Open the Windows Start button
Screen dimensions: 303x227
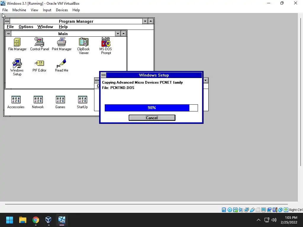coord(9,220)
